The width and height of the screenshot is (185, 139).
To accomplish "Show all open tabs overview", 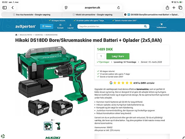I will (180, 8).
